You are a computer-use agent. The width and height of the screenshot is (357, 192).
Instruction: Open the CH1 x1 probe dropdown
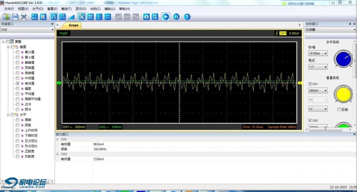click(318, 109)
